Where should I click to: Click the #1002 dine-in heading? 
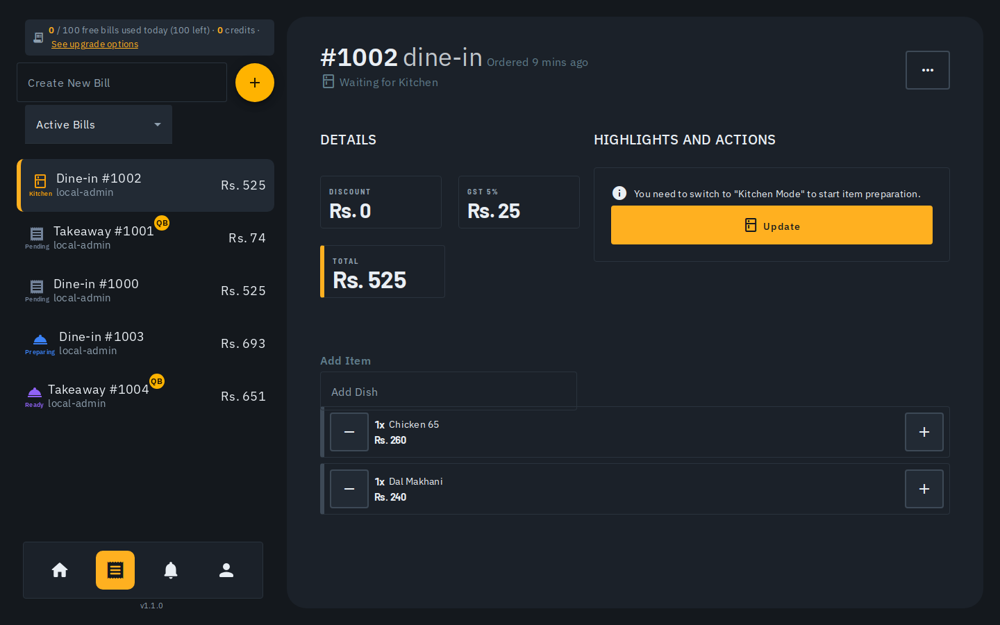coord(401,57)
